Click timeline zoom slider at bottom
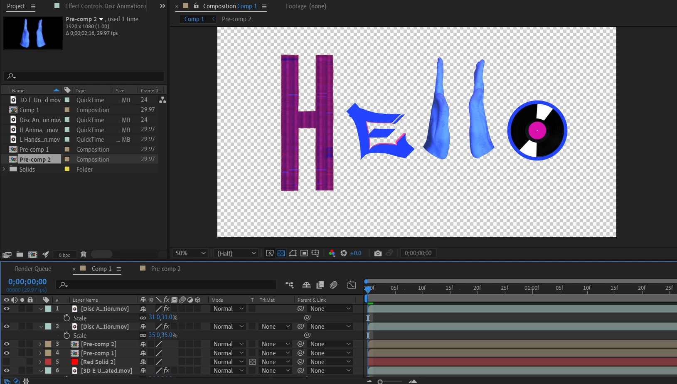The height and width of the screenshot is (384, 677). pos(391,381)
